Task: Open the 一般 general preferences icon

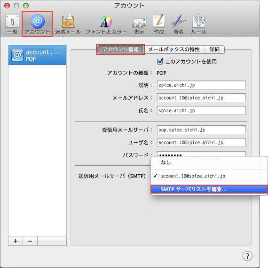Action: tap(12, 24)
